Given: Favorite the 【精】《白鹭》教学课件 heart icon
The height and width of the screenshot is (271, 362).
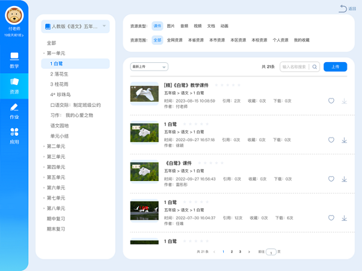Looking at the screenshot, I should coord(331,101).
